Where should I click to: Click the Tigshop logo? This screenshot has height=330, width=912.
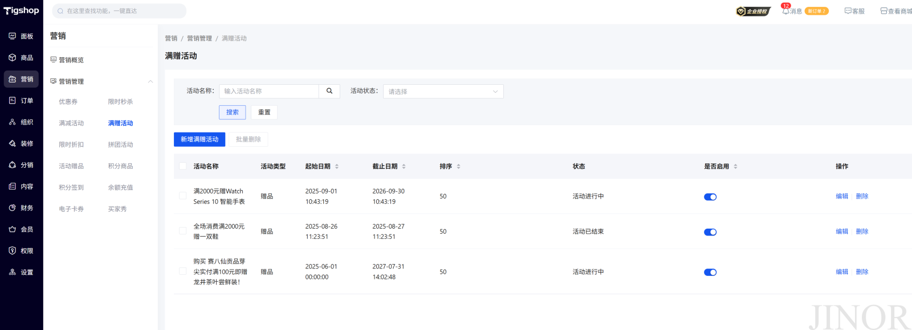[x=21, y=10]
